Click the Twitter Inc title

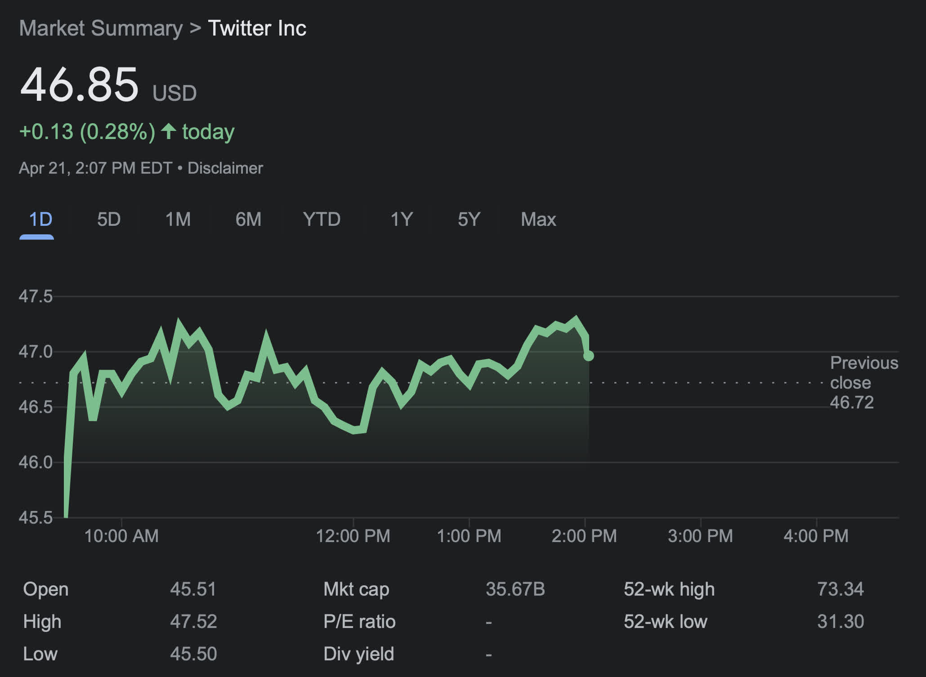point(257,28)
